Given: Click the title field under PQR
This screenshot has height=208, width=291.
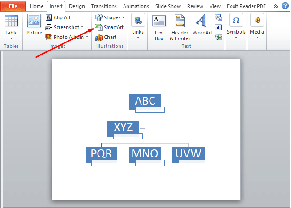Looking at the screenshot, I should click(107, 163).
